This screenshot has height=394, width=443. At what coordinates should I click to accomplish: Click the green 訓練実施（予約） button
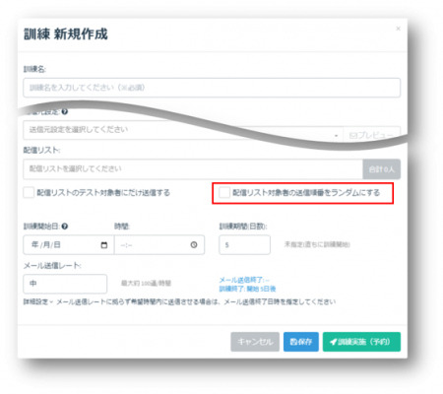[361, 342]
